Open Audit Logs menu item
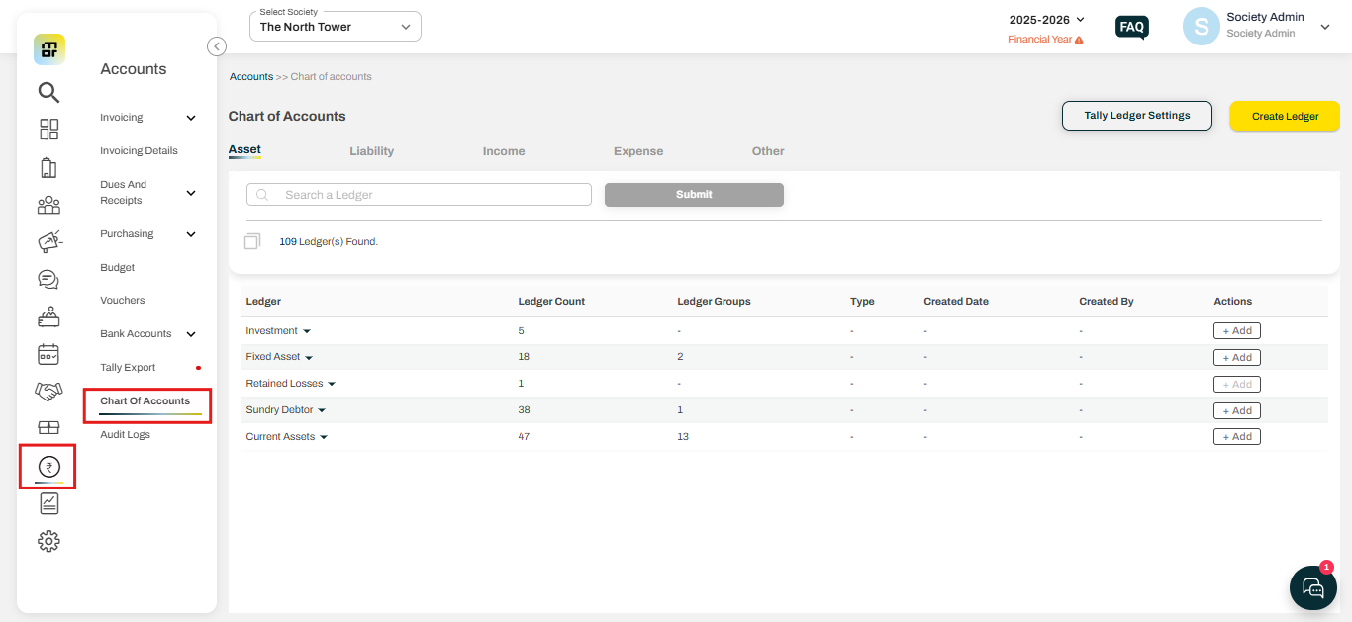1352x622 pixels. pos(125,435)
